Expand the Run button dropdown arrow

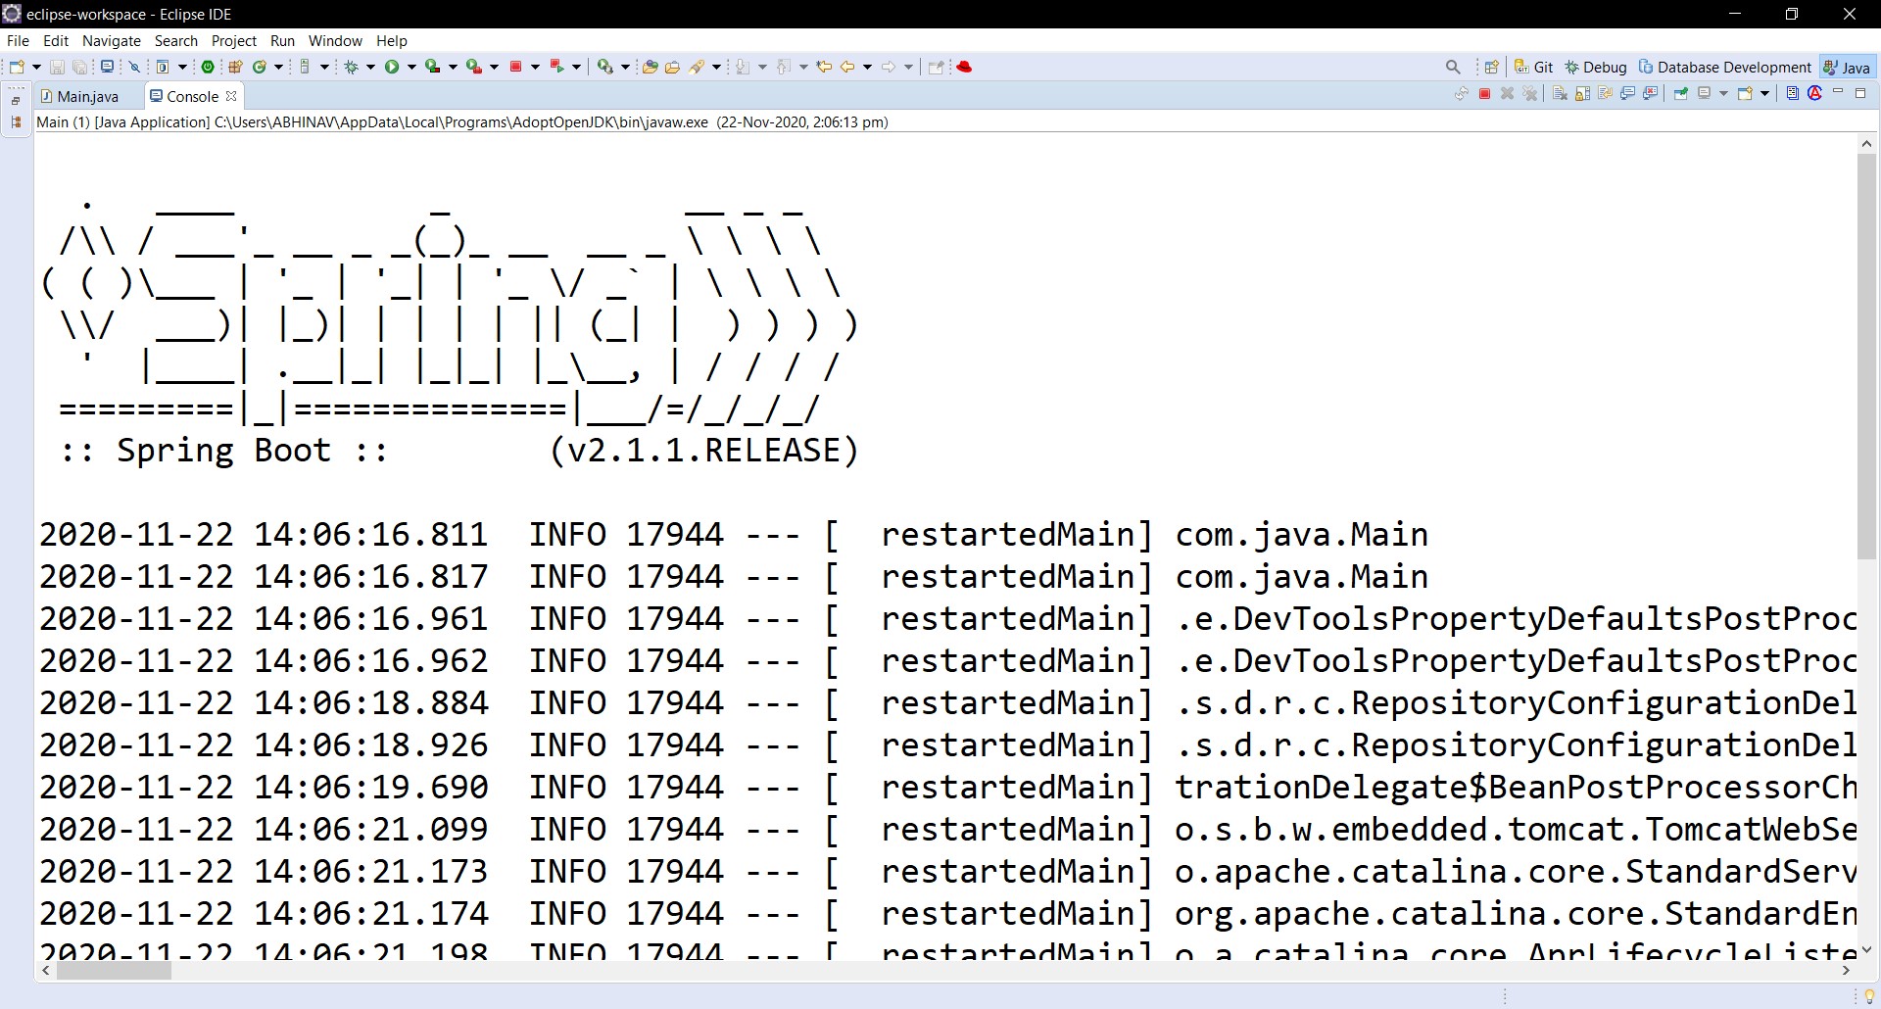(411, 67)
